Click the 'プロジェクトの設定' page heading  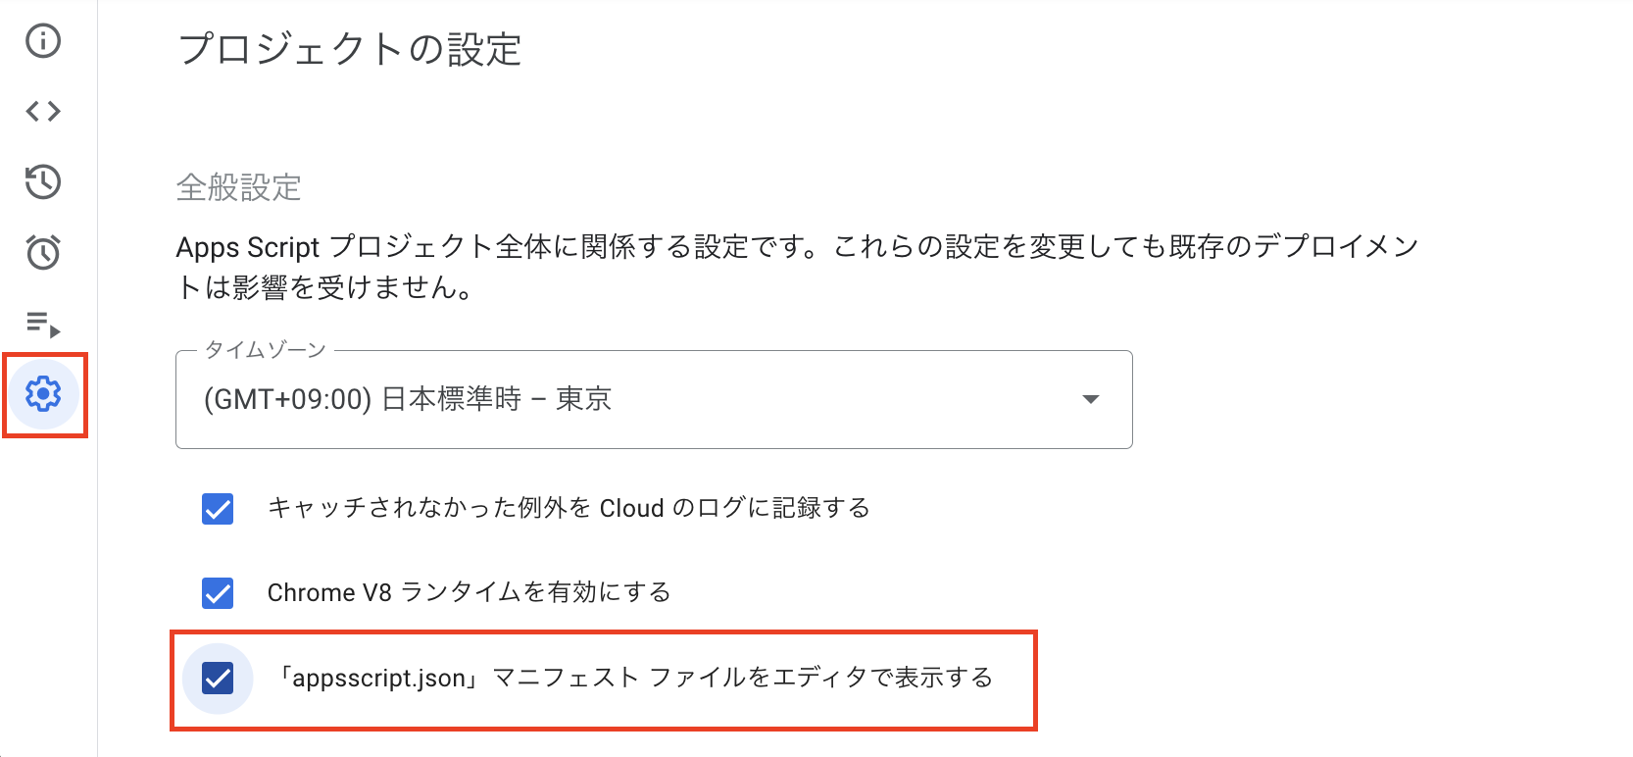pos(350,50)
